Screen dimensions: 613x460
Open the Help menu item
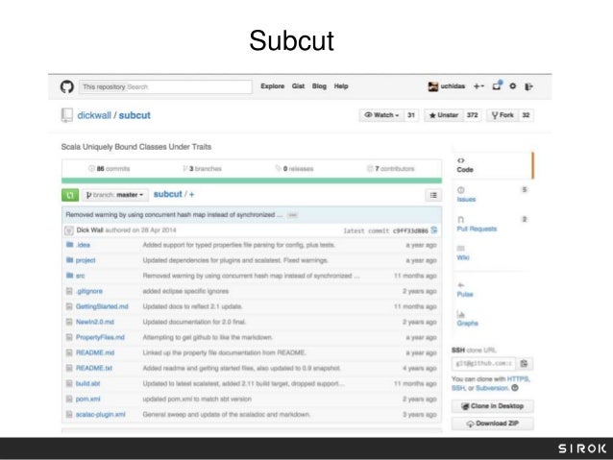(341, 86)
